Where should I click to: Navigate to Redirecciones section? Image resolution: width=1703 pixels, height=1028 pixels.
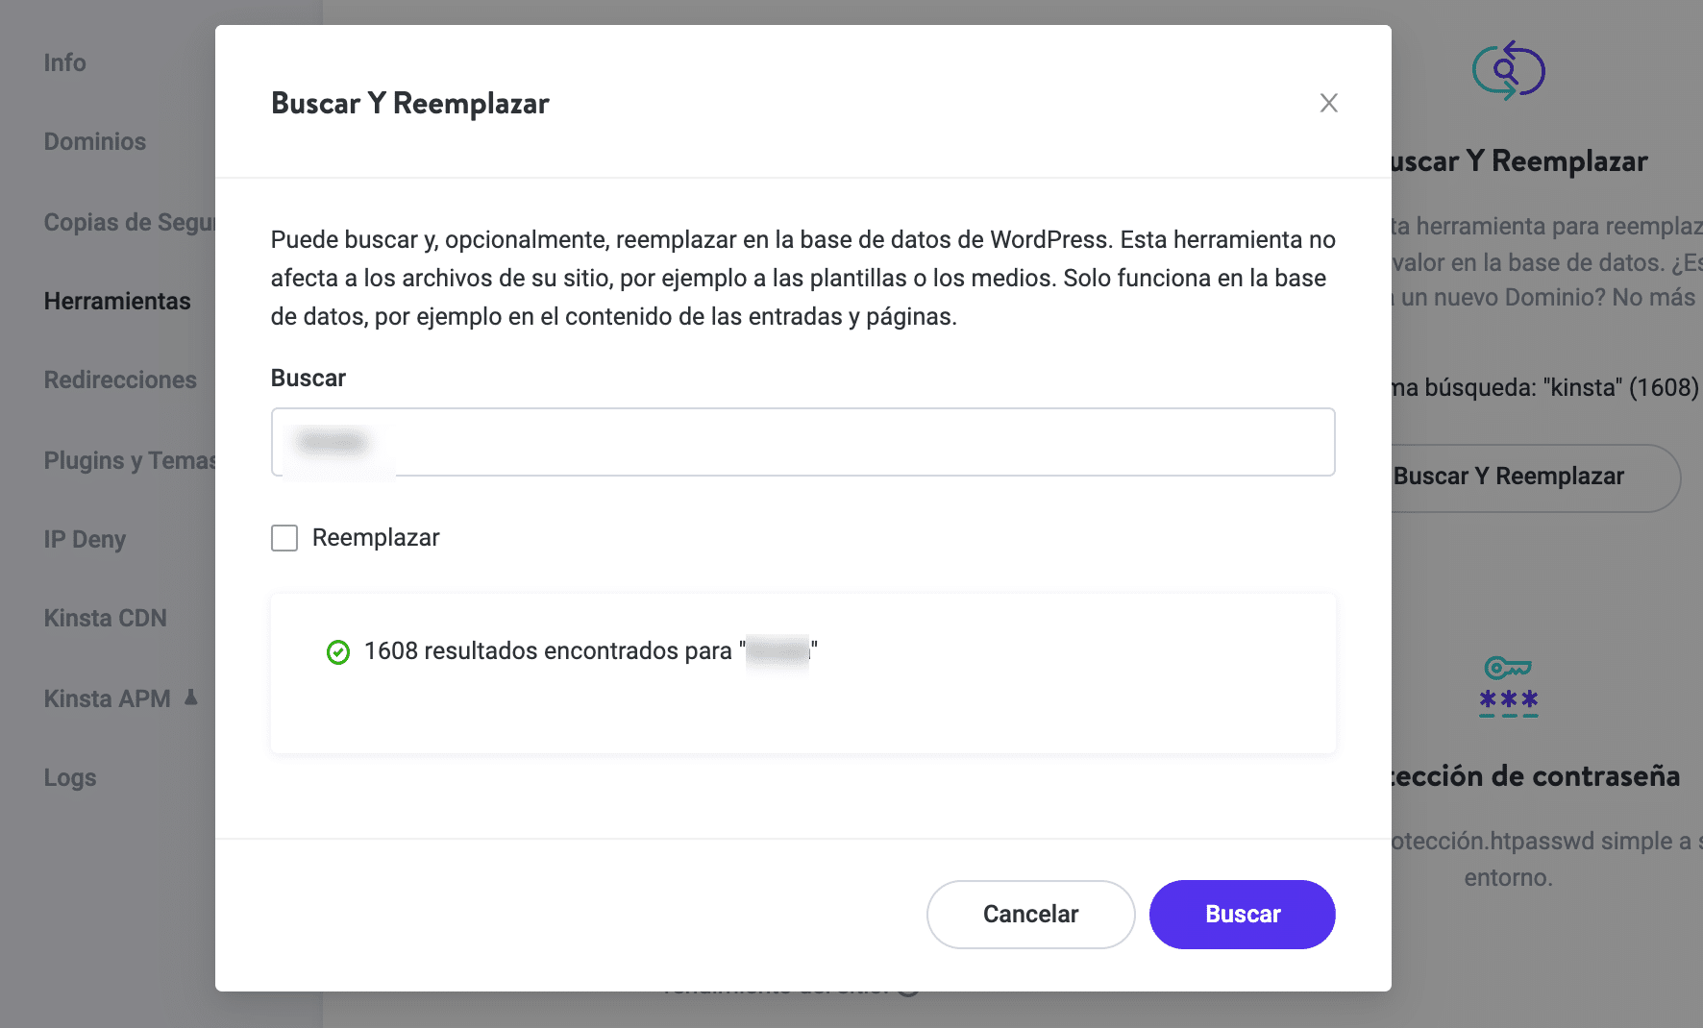pos(120,380)
